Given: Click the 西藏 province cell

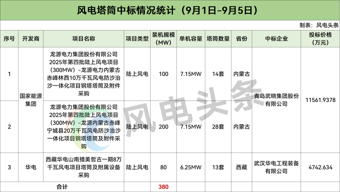Looking at the screenshot, I should [241, 167].
